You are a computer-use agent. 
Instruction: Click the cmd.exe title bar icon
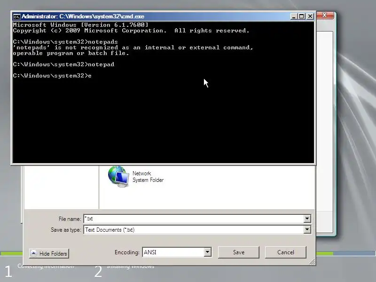(x=16, y=16)
